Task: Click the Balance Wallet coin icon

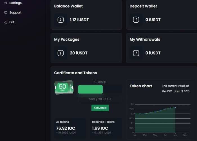Action: (x=61, y=20)
